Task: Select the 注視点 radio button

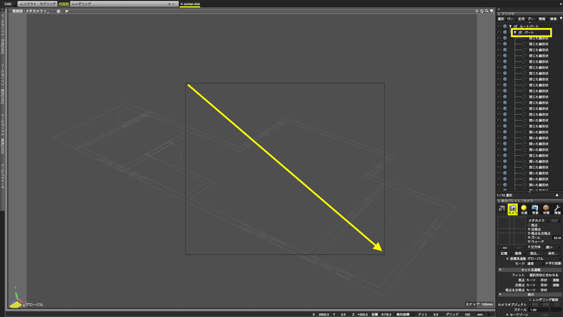Action: 529,229
